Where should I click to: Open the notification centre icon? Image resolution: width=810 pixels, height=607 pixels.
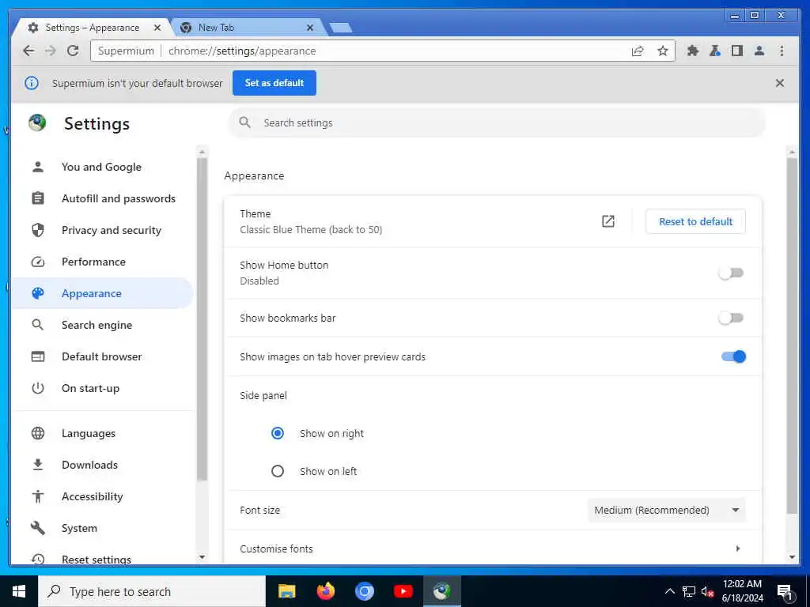pos(785,592)
